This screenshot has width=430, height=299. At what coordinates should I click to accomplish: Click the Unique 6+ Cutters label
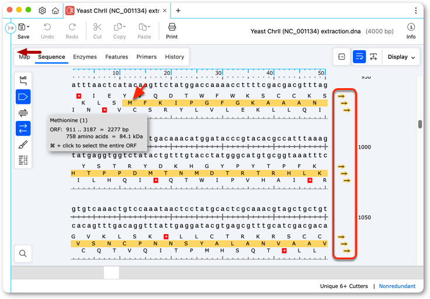click(344, 286)
